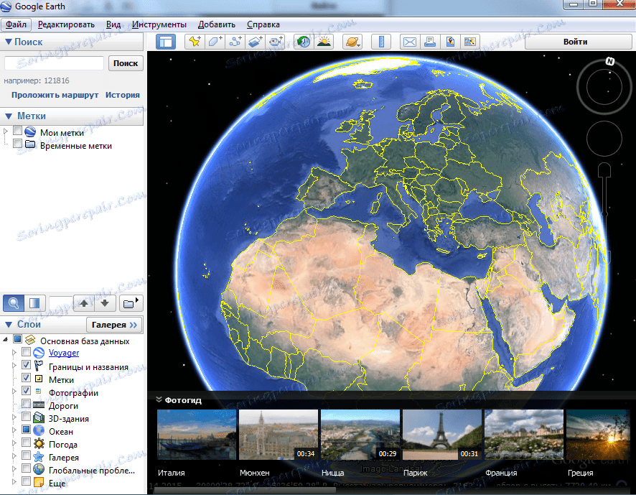636x495 pixels.
Task: Enable the Voyager layer checkbox
Action: pyautogui.click(x=27, y=351)
